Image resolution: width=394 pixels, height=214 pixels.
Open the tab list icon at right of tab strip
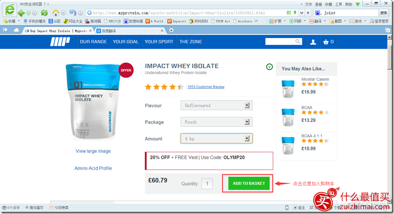pos(388,30)
